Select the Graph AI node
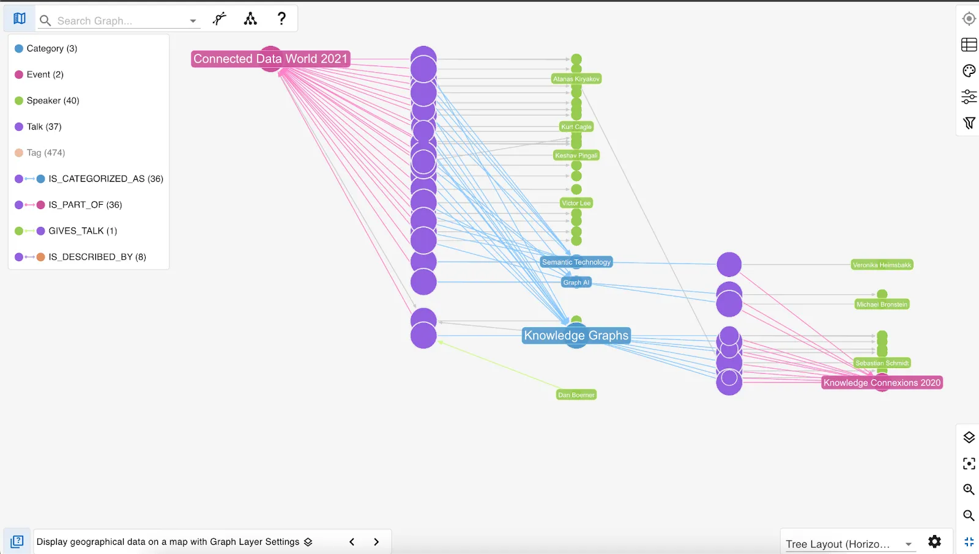The image size is (979, 554). click(x=576, y=283)
